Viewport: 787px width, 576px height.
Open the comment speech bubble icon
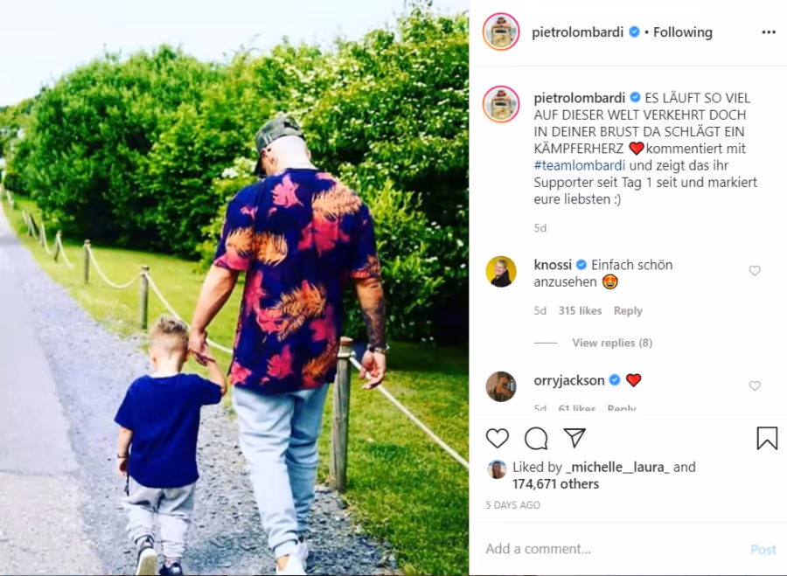535,438
